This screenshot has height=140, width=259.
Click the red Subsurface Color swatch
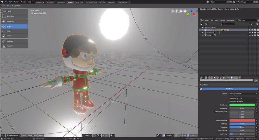[x=242, y=121]
